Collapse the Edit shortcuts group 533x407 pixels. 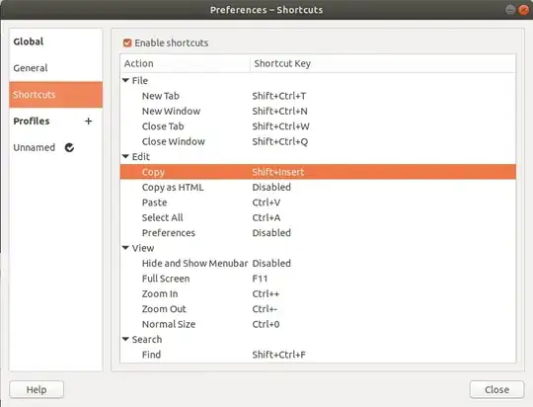125,156
